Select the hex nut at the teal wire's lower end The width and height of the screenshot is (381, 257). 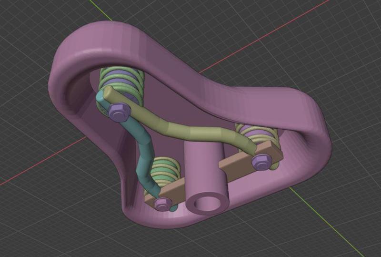click(163, 204)
